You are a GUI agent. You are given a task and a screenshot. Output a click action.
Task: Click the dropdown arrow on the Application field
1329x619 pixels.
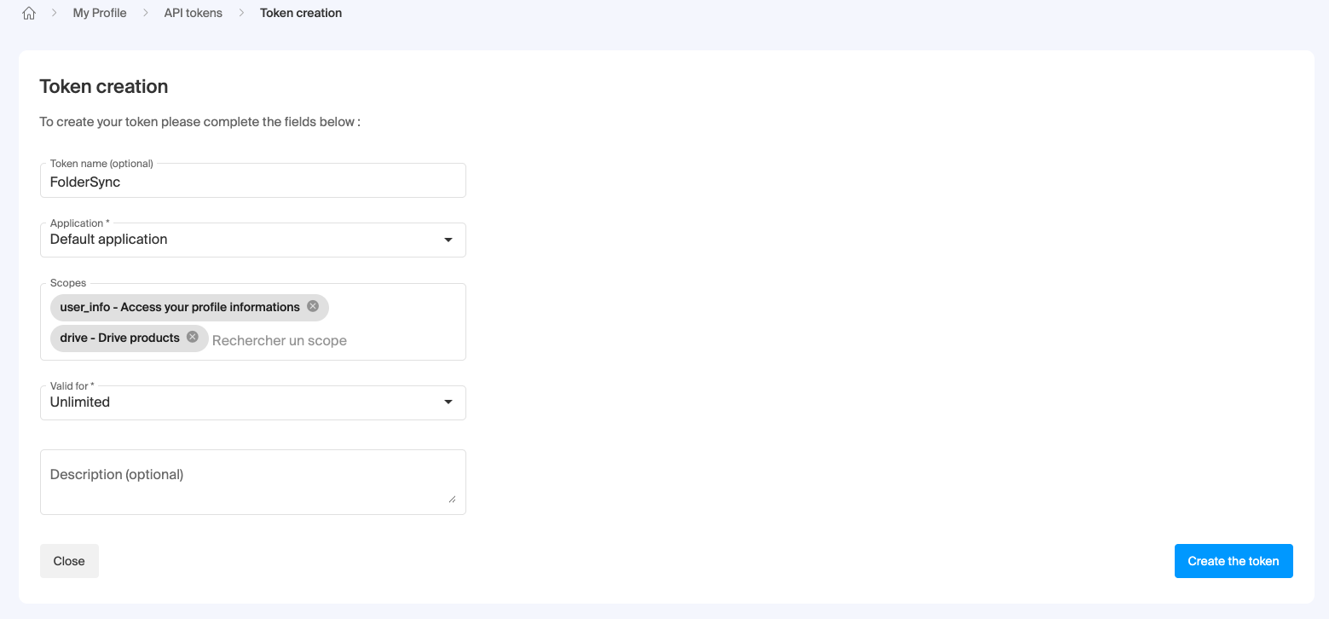click(x=448, y=240)
